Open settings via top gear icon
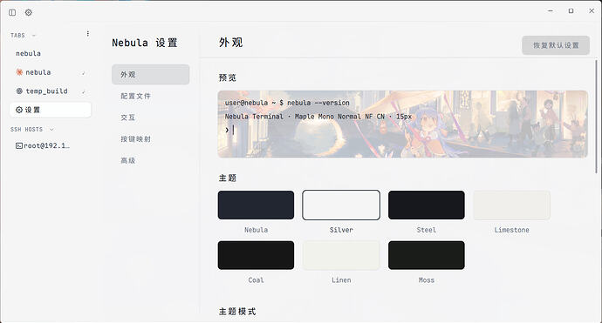This screenshot has width=602, height=323. 29,13
